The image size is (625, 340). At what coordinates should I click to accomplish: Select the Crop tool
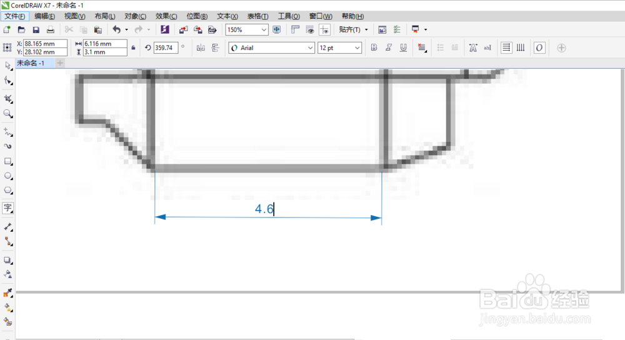tap(8, 99)
